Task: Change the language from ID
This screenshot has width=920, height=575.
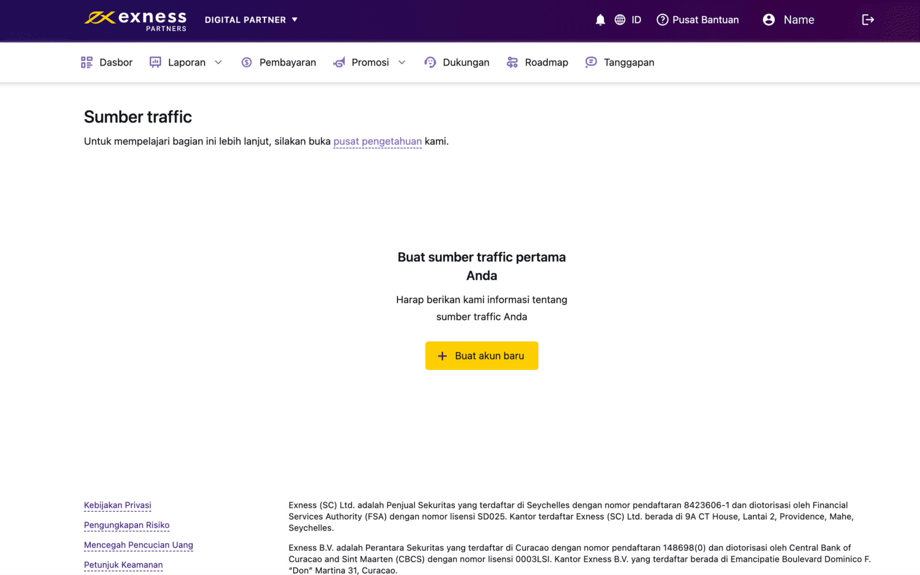Action: pos(636,20)
